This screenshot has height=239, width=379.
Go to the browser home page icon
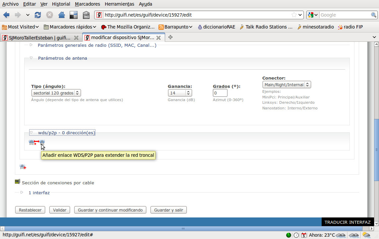point(61,15)
